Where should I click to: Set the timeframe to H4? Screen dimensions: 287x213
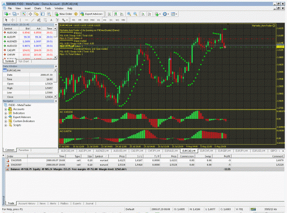[x=105, y=20]
